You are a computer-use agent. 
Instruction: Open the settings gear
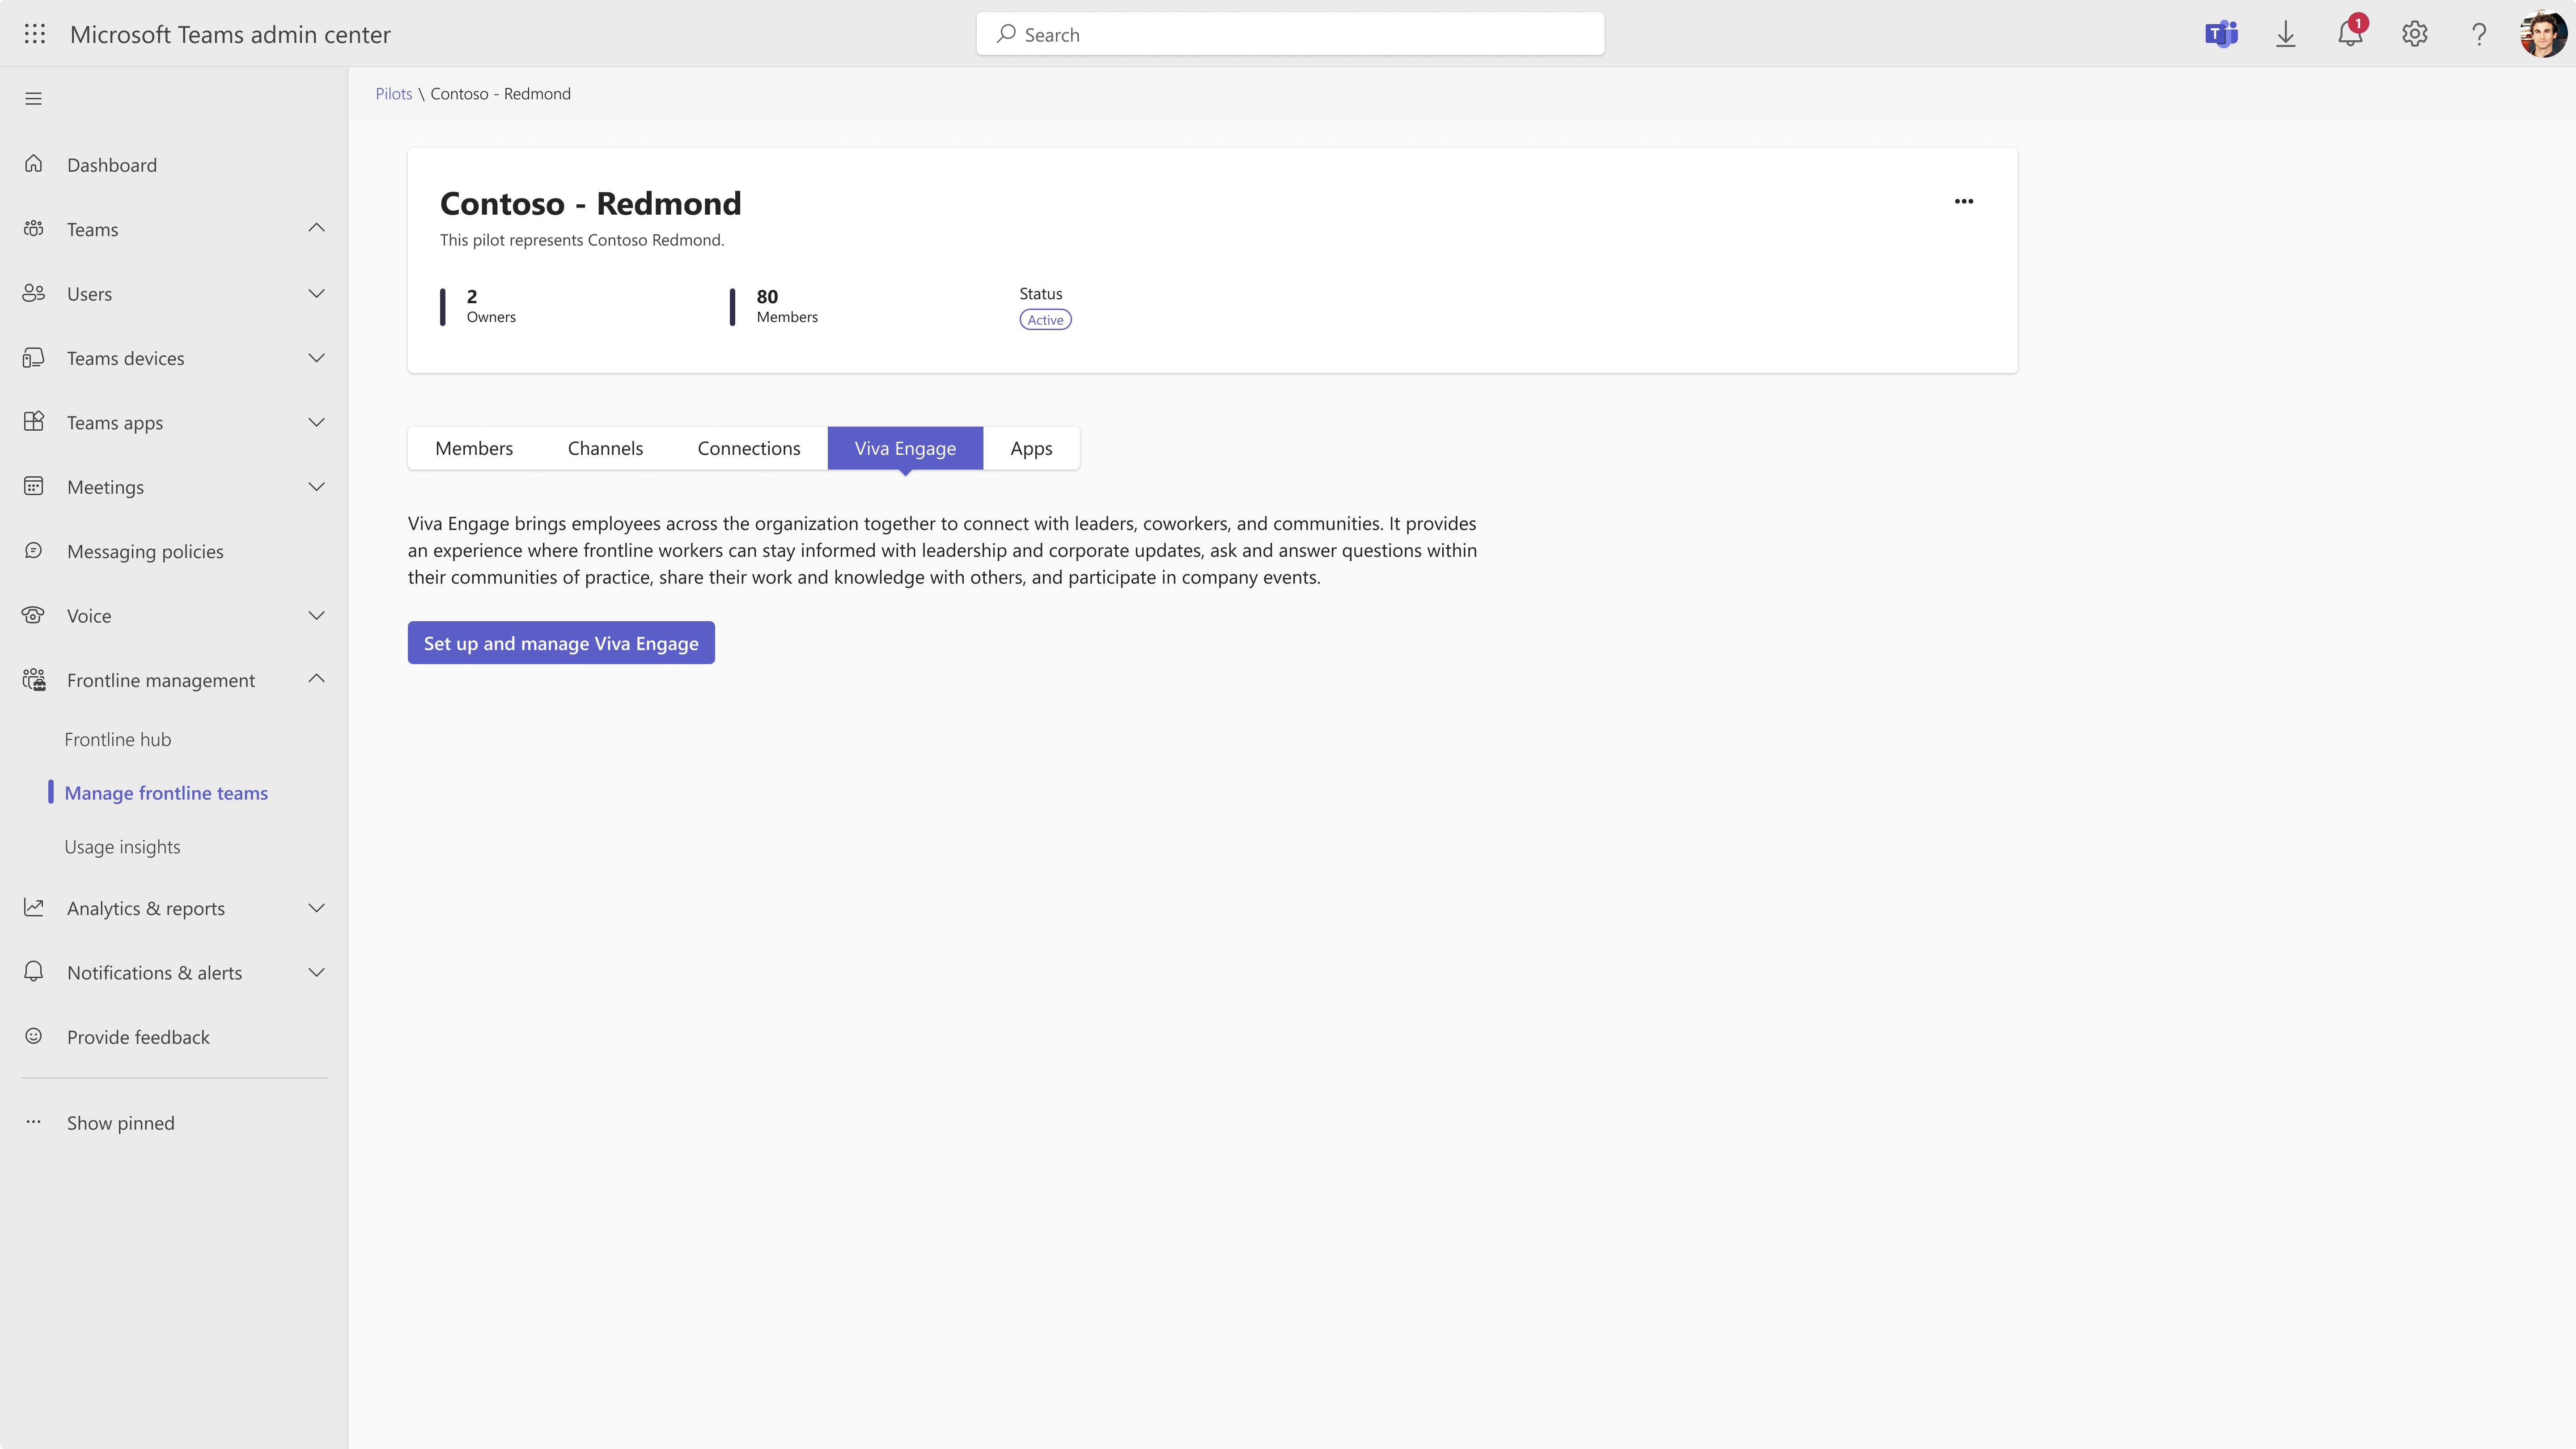2414,33
